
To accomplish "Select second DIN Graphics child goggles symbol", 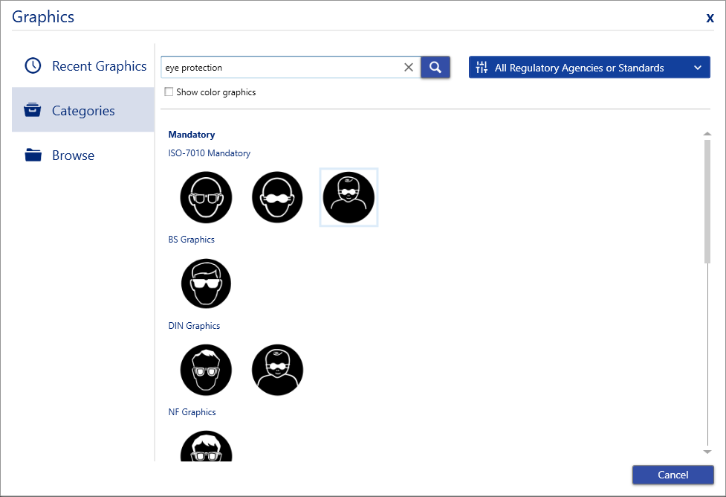I will pyautogui.click(x=277, y=371).
